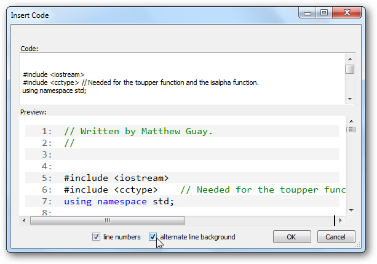Click the 'Insert Code' dialog title
This screenshot has height=264, width=377.
(30, 15)
